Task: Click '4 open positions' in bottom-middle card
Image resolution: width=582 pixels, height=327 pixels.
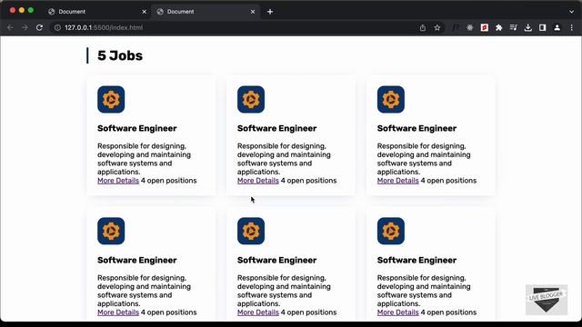Action: (309, 312)
